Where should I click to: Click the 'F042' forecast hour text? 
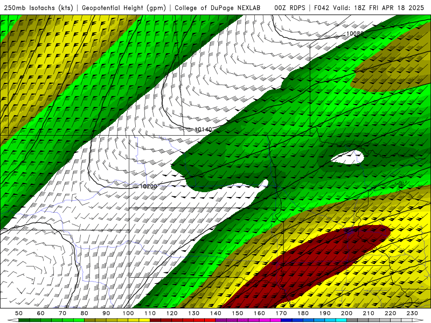pyautogui.click(x=322, y=8)
